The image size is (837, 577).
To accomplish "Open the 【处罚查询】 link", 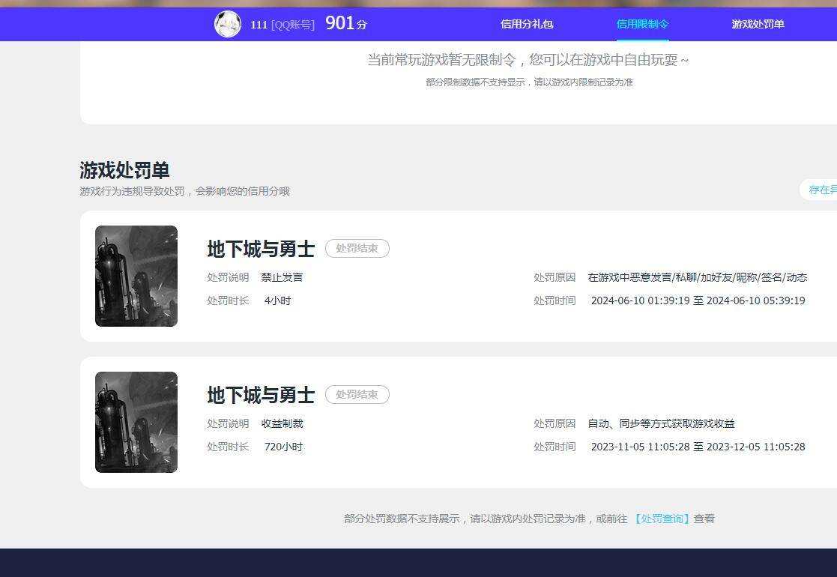I will tap(662, 519).
